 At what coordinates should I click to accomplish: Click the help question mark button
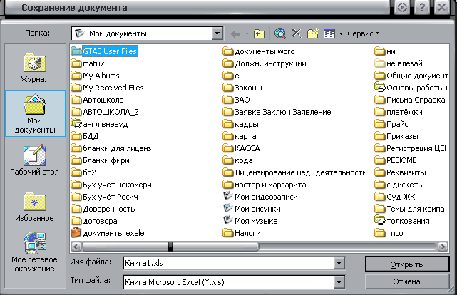tap(422, 7)
